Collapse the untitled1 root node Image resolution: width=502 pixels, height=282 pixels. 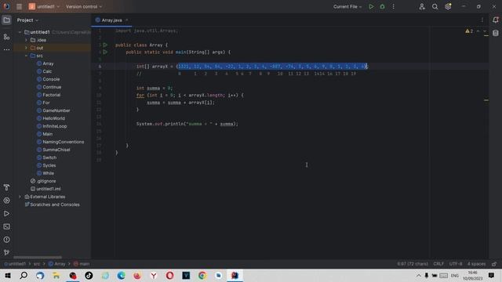tap(20, 32)
